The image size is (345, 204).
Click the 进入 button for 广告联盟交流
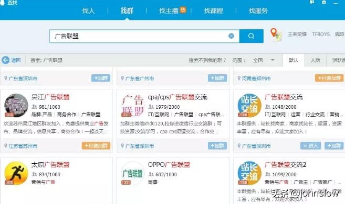pyautogui.click(x=310, y=146)
